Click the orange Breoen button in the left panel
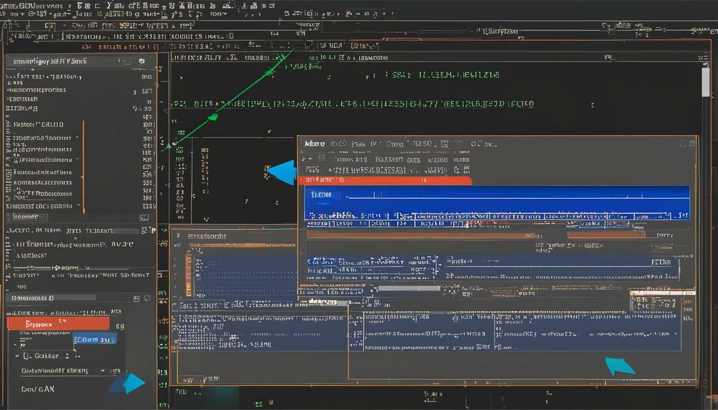 coord(59,322)
